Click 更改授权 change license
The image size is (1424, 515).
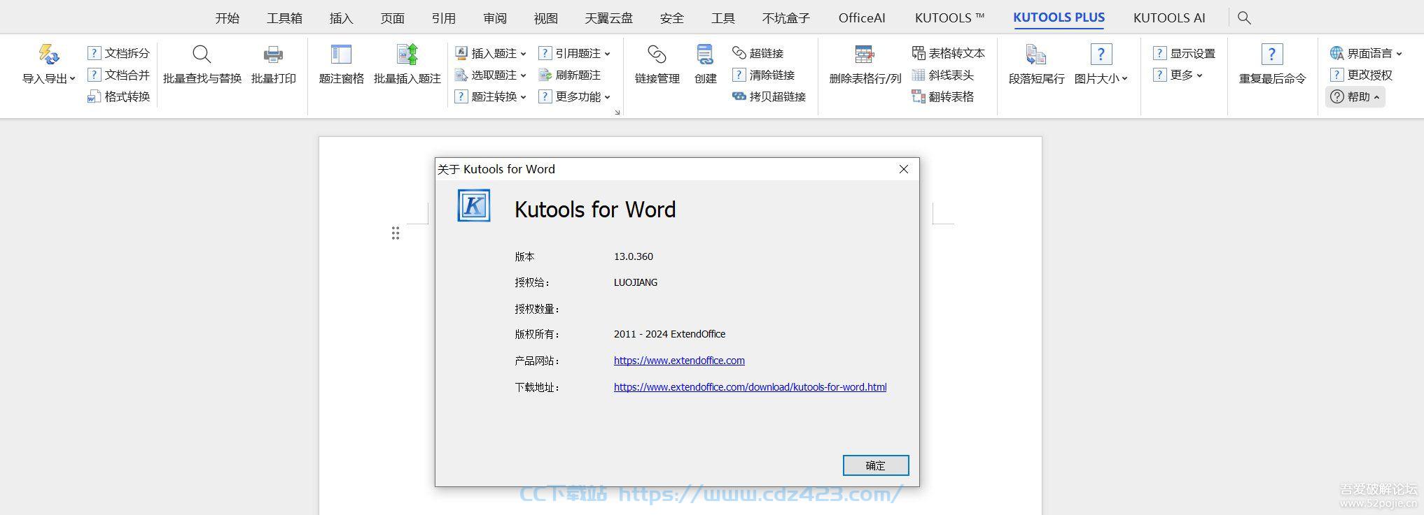click(1361, 75)
